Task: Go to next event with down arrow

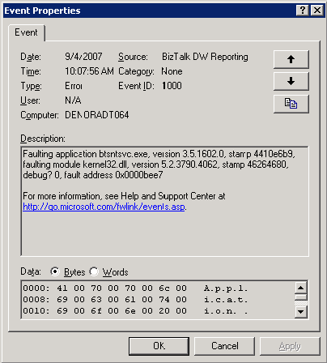Action: point(291,81)
